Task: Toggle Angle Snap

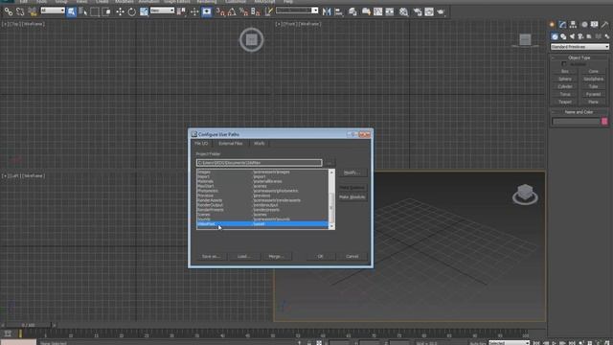Action: point(232,11)
